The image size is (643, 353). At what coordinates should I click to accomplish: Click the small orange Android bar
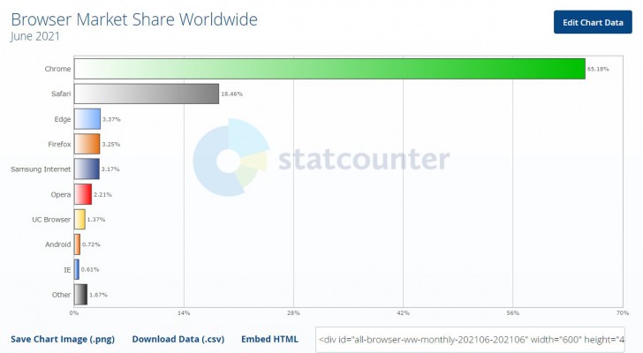(x=77, y=244)
